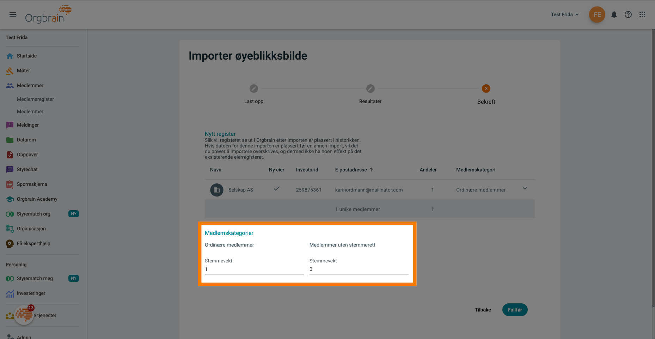
Task: Edit Stemmevekt for Ordinære medlemmer
Action: 254,269
